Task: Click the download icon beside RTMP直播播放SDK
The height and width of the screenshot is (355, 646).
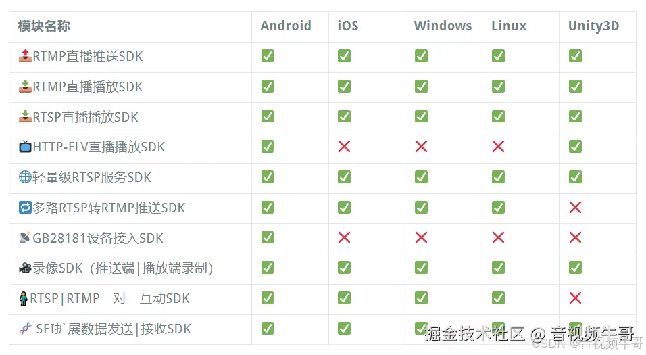Action: pyautogui.click(x=25, y=86)
